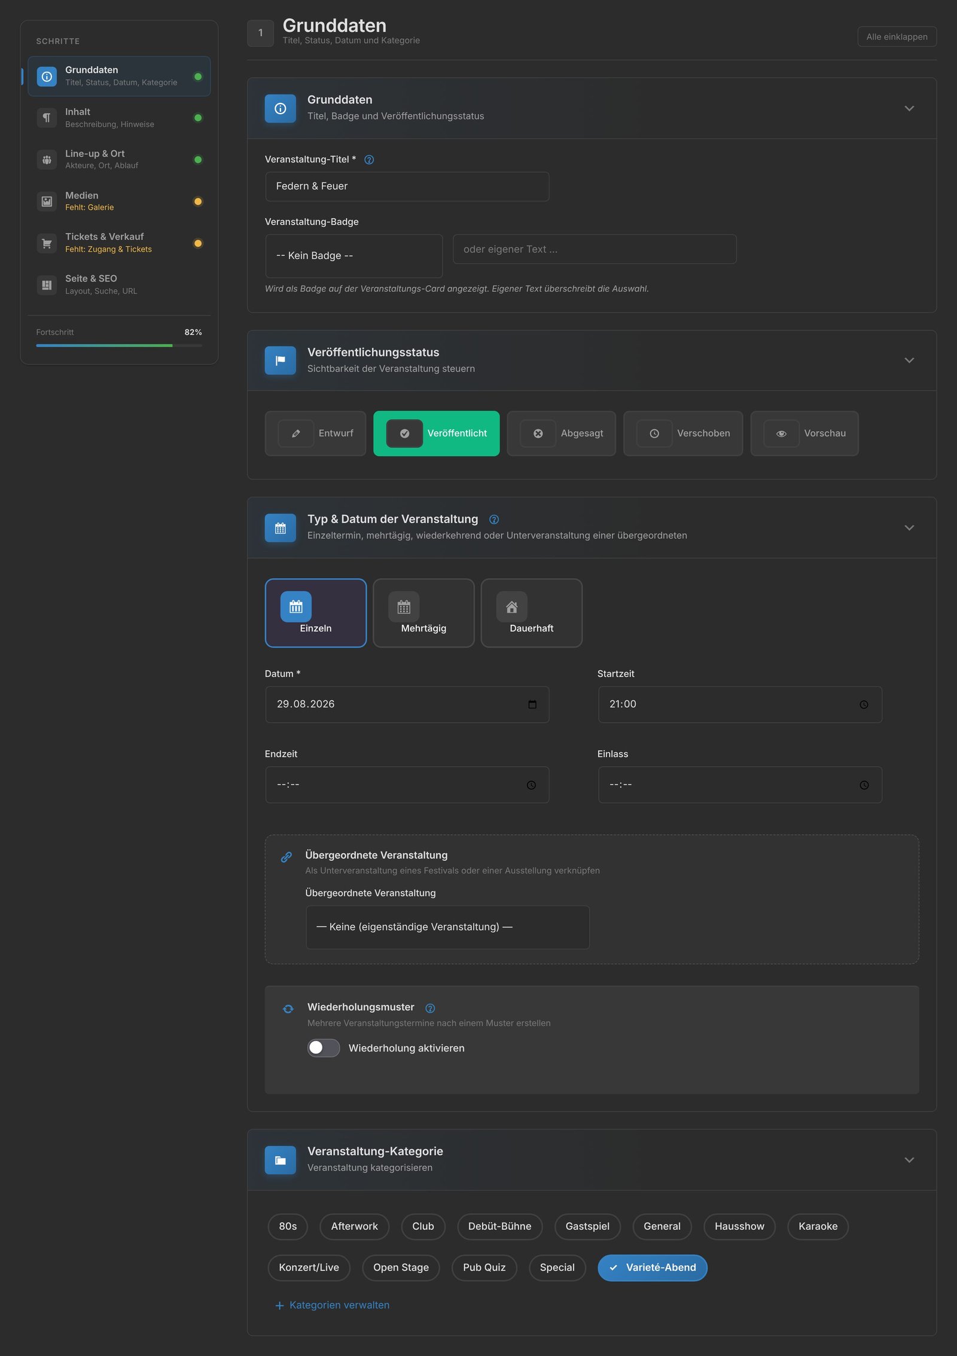Click the folder icon of Veranstaltung-Kategorie card
This screenshot has height=1356, width=957.
click(281, 1160)
